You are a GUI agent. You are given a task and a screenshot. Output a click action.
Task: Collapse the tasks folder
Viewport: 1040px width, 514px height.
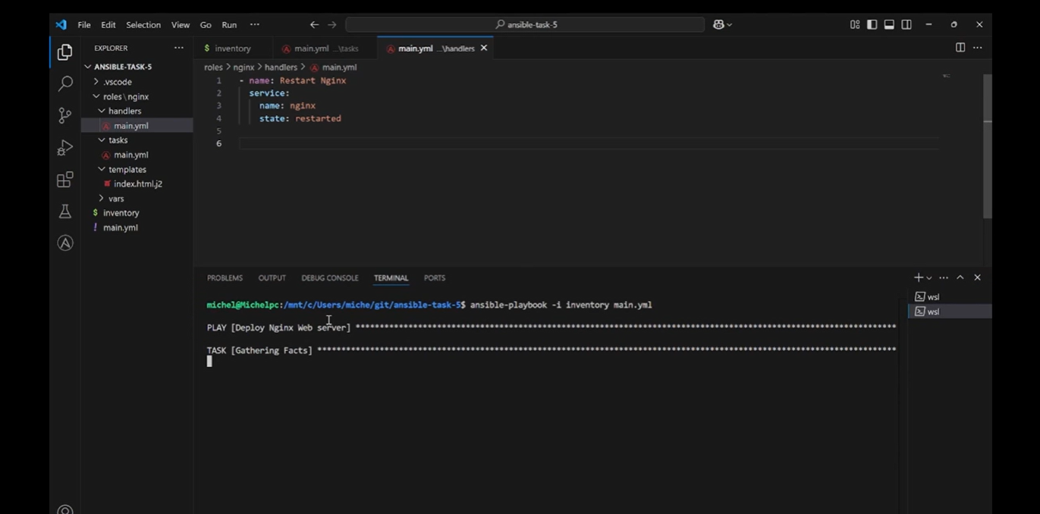(x=137, y=140)
